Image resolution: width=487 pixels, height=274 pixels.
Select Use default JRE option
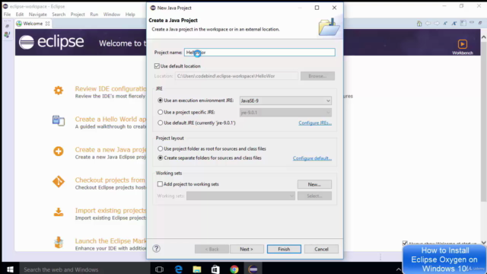point(161,123)
